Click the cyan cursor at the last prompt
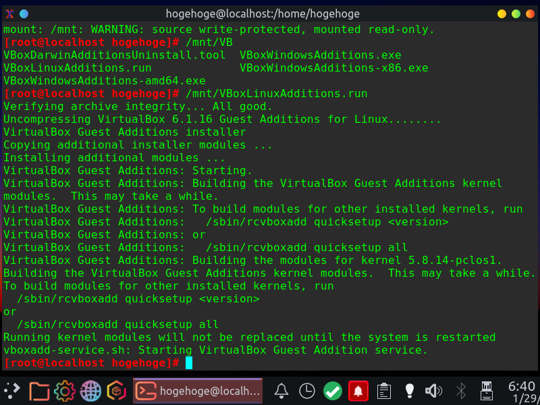This screenshot has width=540, height=405. pos(189,362)
